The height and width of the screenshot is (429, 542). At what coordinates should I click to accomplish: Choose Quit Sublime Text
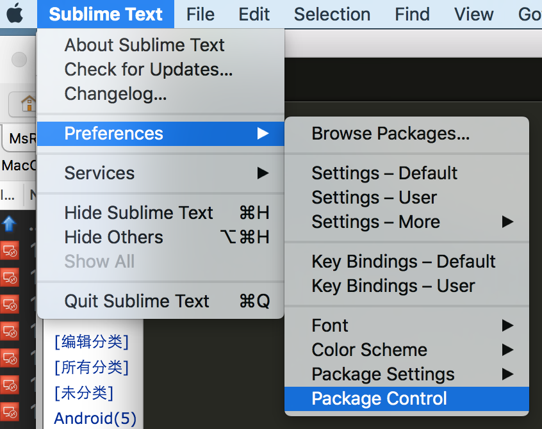tap(160, 301)
